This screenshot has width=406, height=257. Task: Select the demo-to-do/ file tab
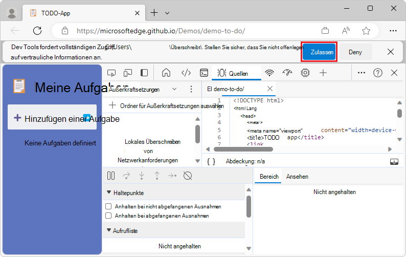[225, 89]
